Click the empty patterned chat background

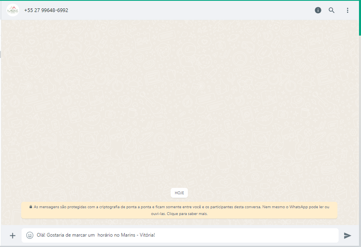[180, 104]
